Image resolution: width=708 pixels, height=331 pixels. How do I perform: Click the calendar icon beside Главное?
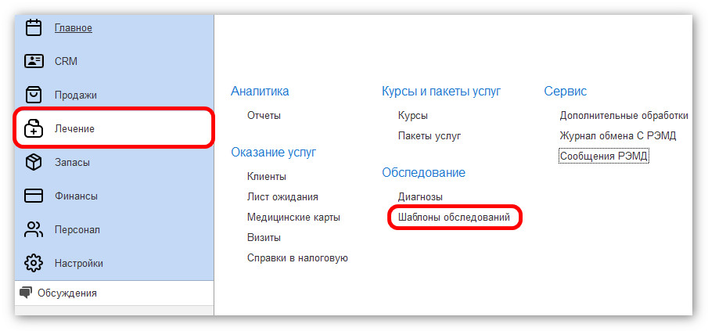click(x=34, y=28)
